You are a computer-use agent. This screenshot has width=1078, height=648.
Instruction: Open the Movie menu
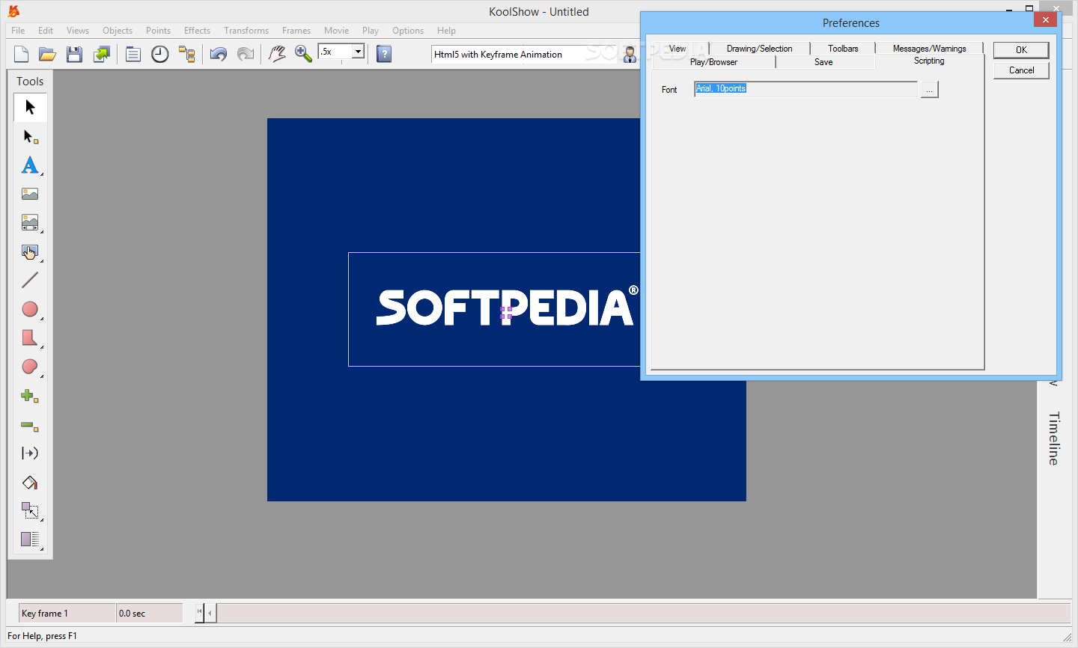click(x=336, y=31)
